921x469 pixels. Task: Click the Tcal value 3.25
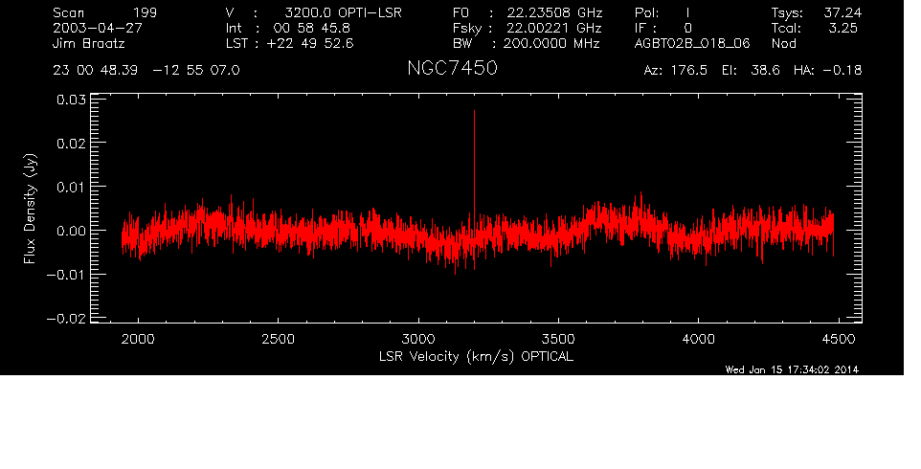point(842,28)
